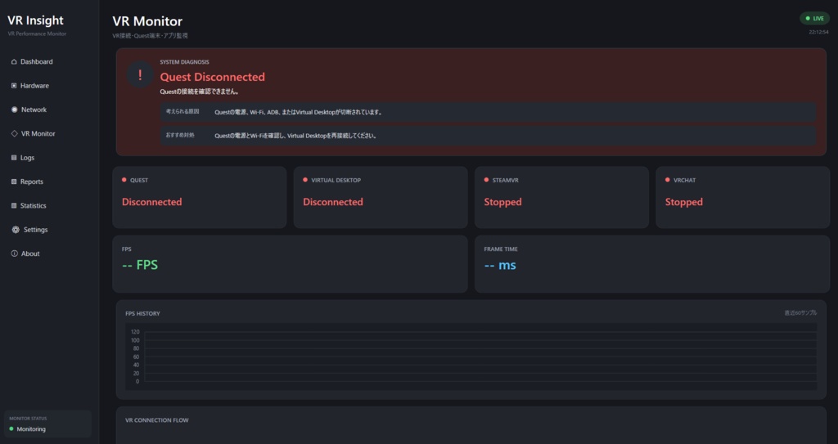Open the About label in sidebar

pos(30,253)
